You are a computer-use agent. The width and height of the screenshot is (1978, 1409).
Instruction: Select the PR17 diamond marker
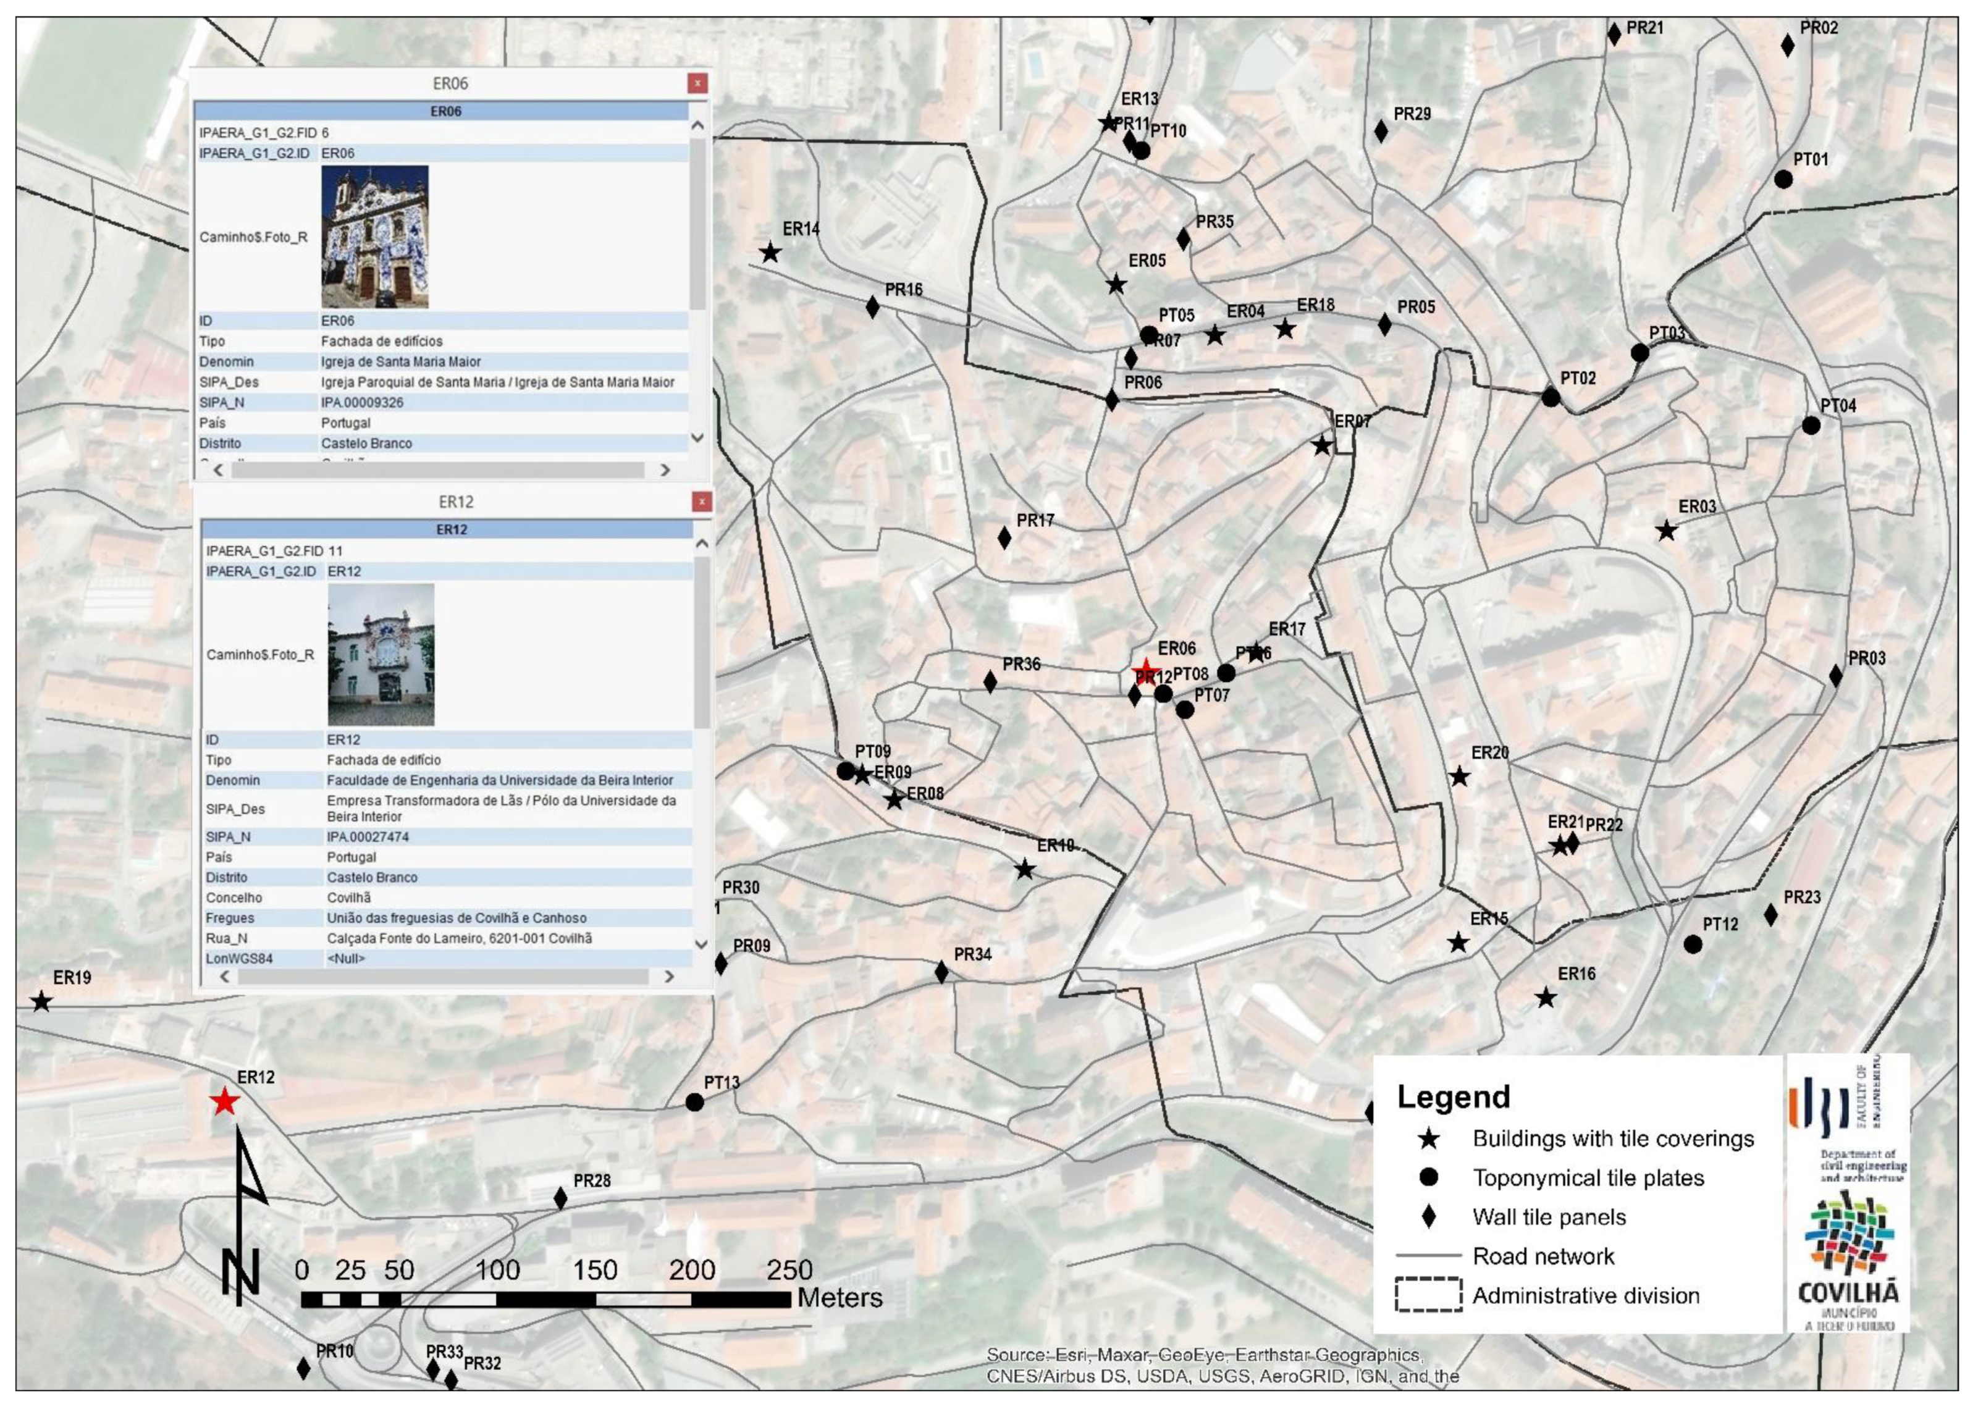click(1004, 538)
